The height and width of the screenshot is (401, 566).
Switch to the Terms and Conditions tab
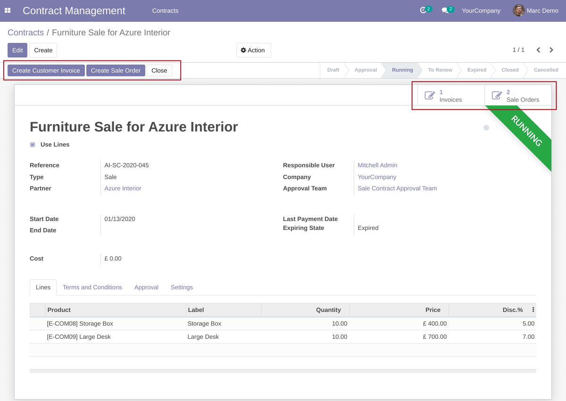(x=92, y=287)
